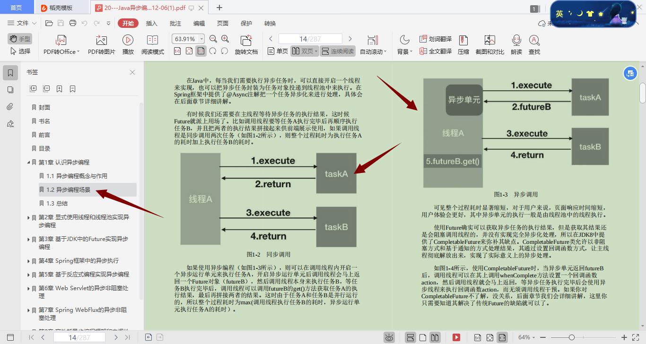Open the 背景 background dropdown
The height and width of the screenshot is (344, 646).
[x=411, y=52]
